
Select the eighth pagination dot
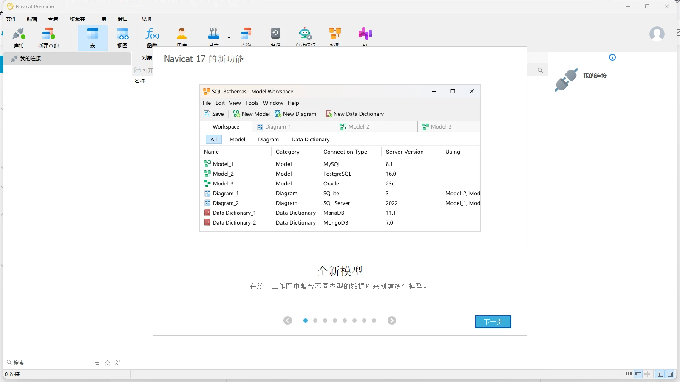[x=374, y=320]
